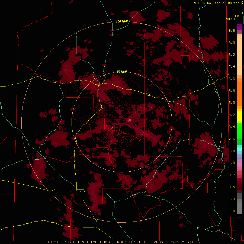Click the 9.8 scale value
This screenshot has width=244, height=244.
tap(232, 30)
